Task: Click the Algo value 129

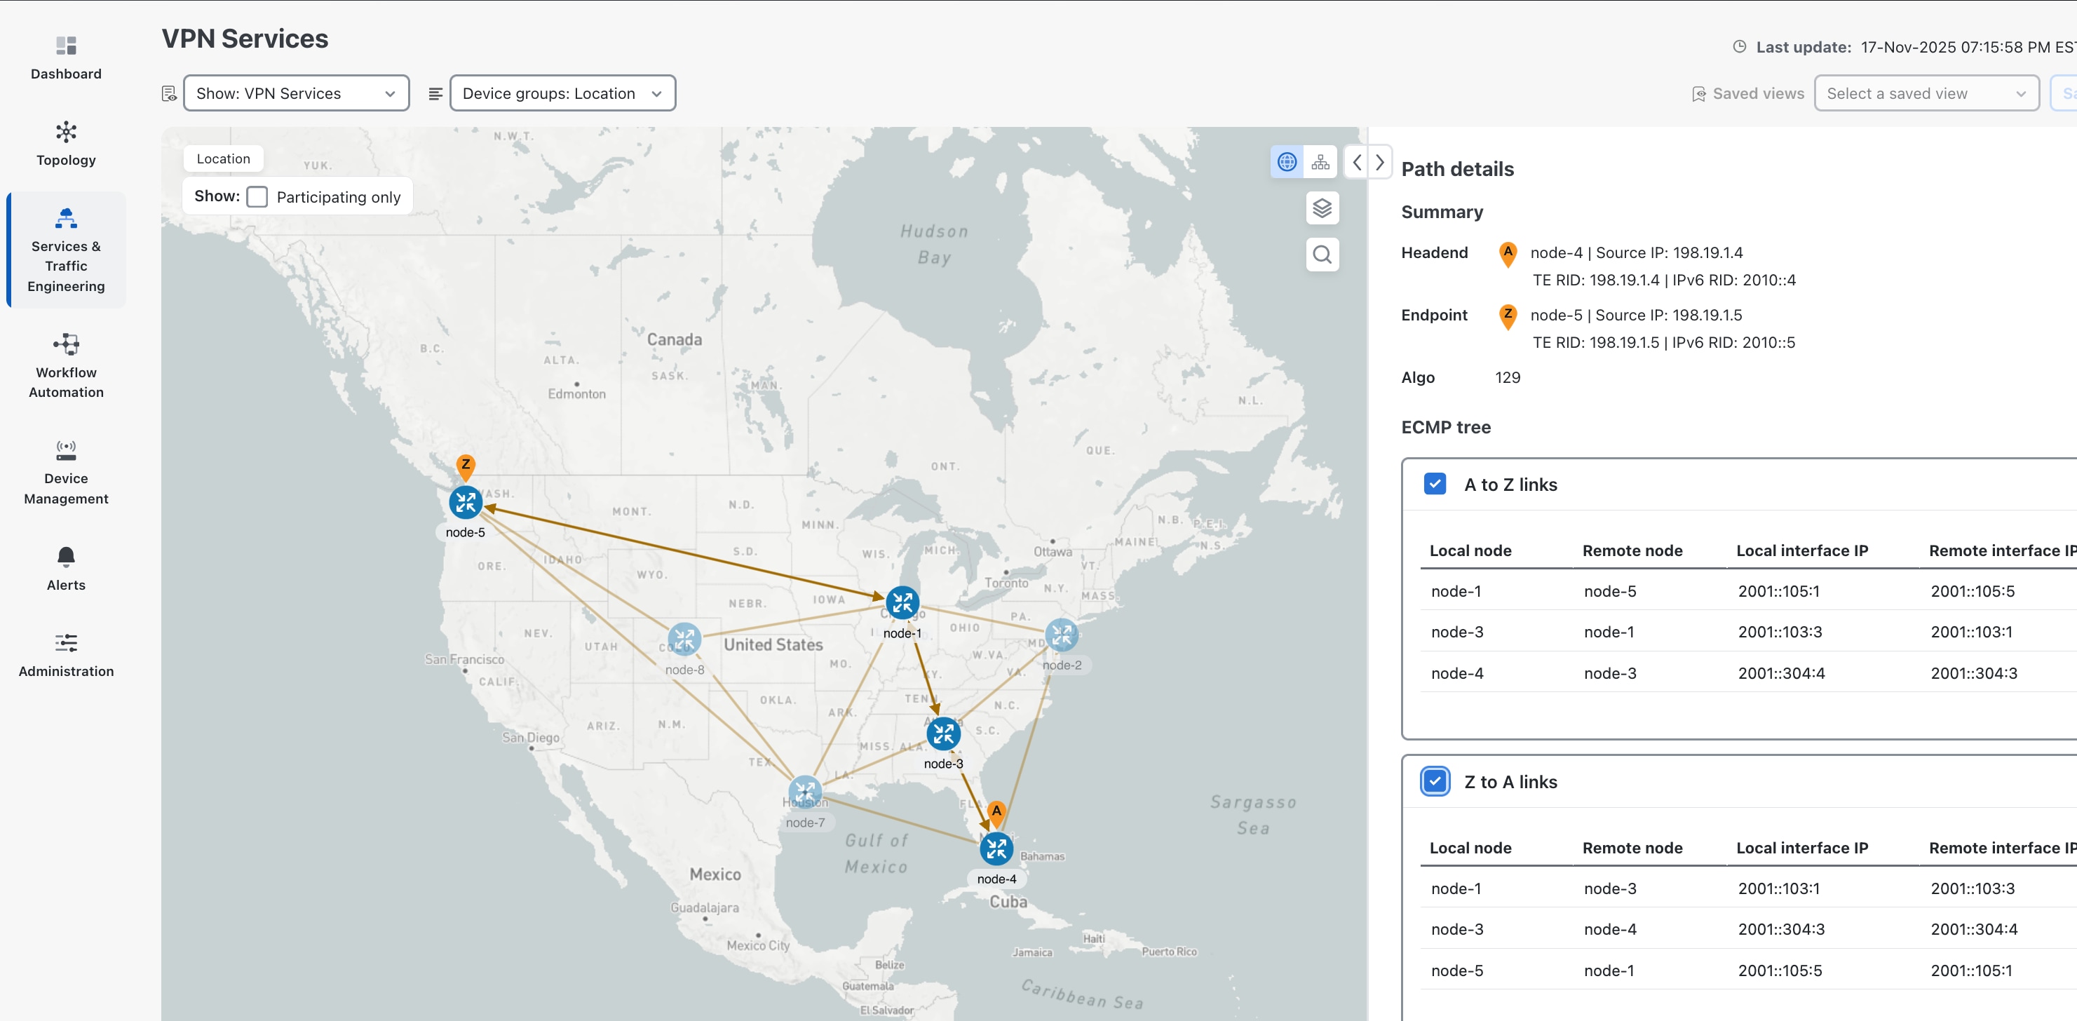Action: [1507, 377]
